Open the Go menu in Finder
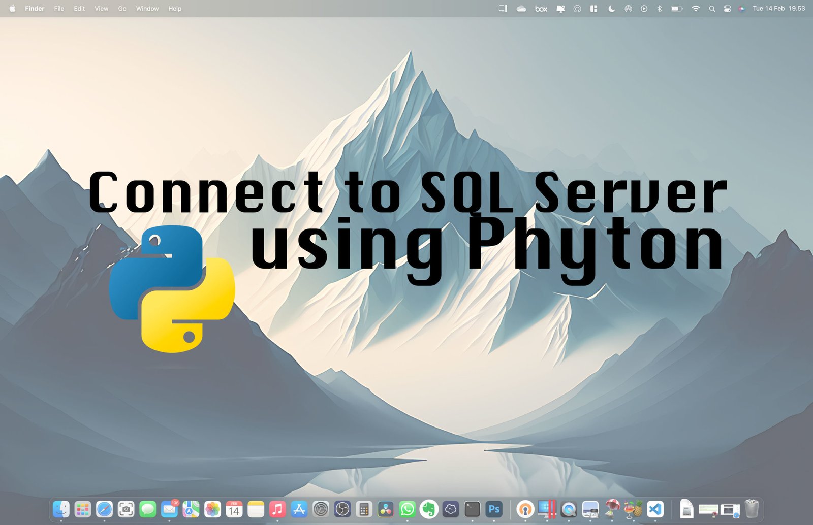The height and width of the screenshot is (525, 813). [122, 9]
